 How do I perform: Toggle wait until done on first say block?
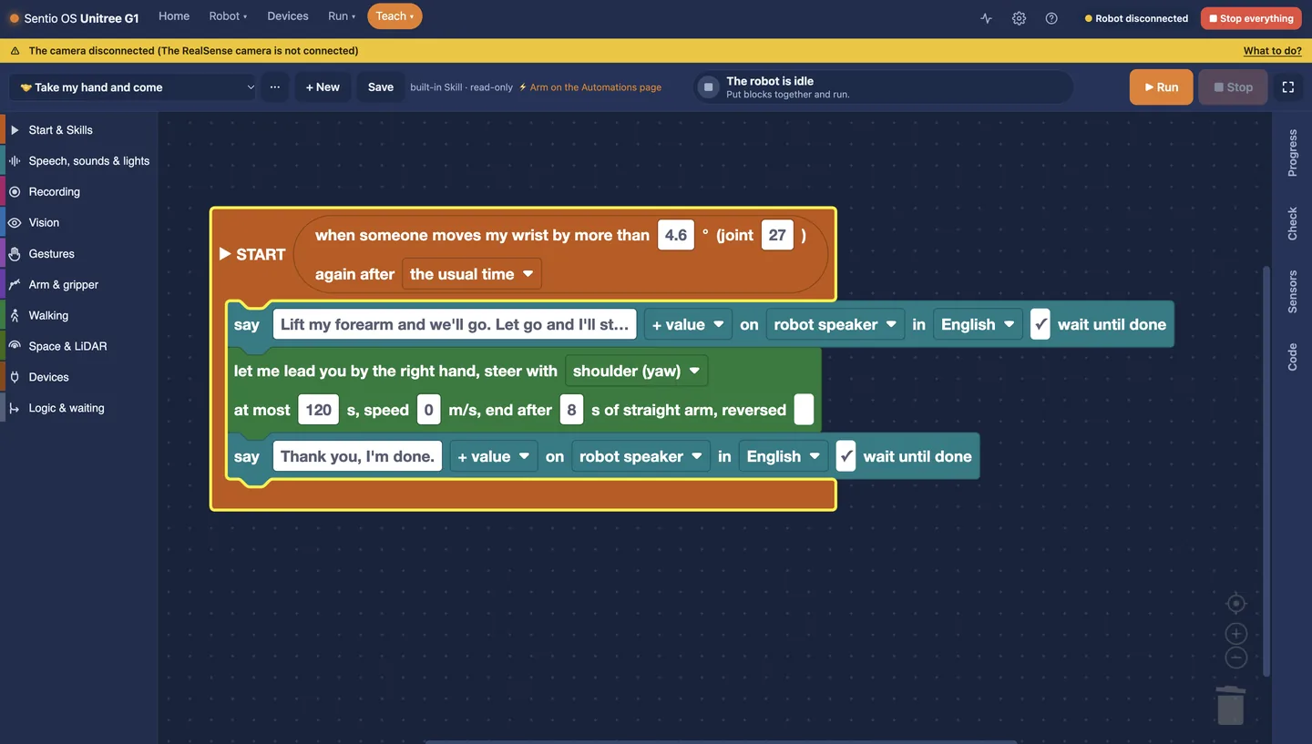point(1040,324)
